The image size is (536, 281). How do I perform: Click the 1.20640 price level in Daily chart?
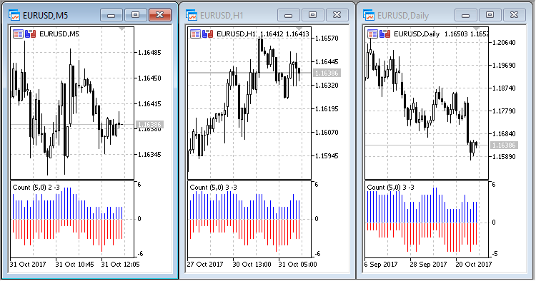coord(504,42)
